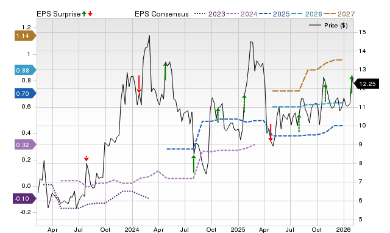Select the dotted green surprise arrow near January 2025
Viewport: 390px width, 233px height.
coord(244,104)
